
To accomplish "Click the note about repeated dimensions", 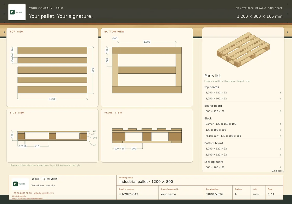I will click(x=46, y=165).
